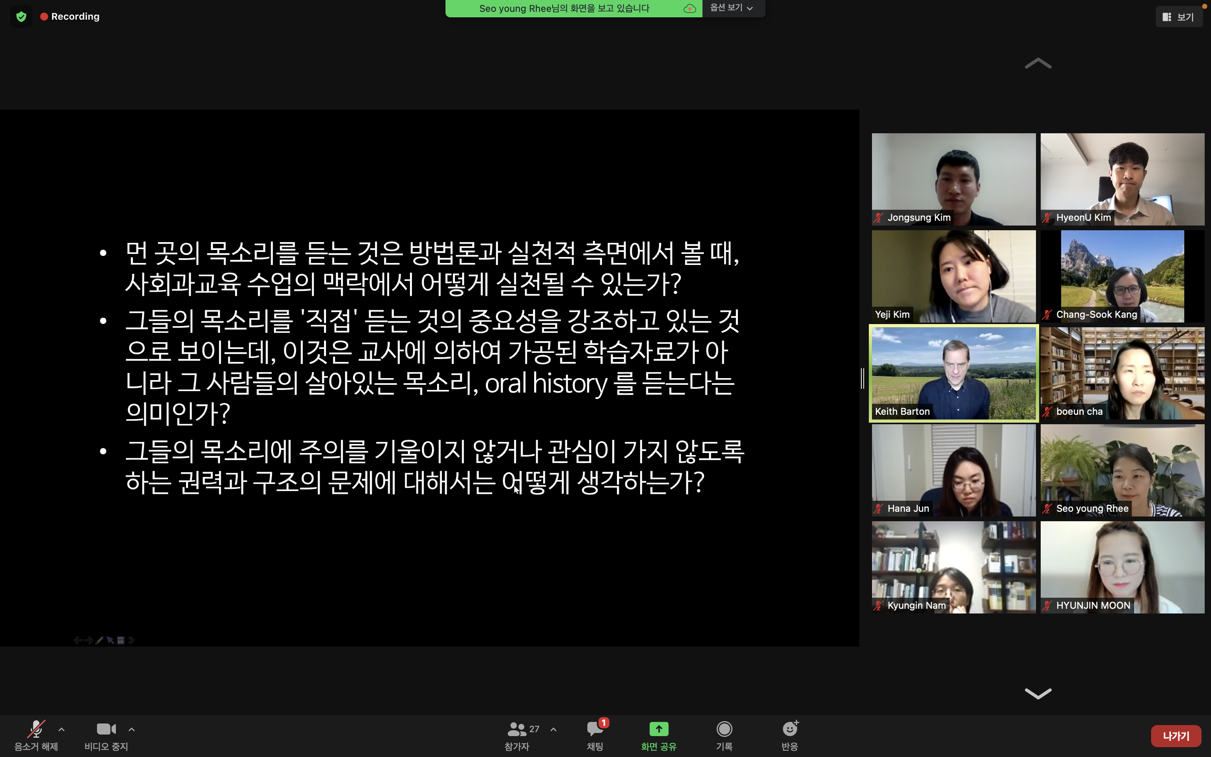
Task: Click the slideshow pen tool icon
Action: click(99, 640)
